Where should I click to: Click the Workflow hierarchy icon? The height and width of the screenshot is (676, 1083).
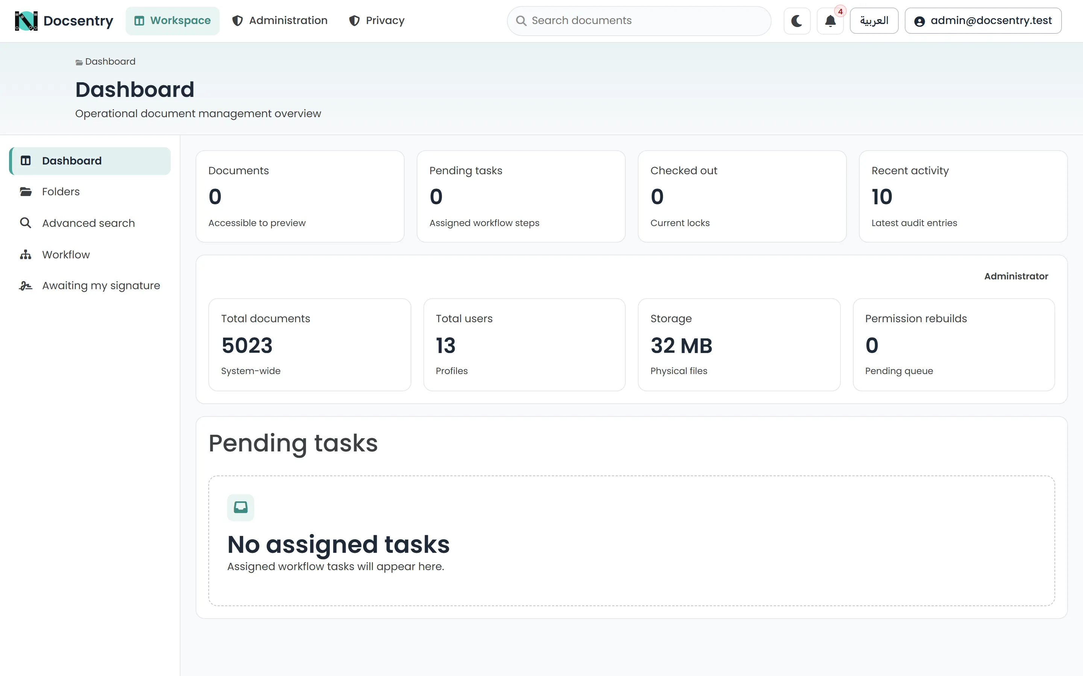coord(26,254)
